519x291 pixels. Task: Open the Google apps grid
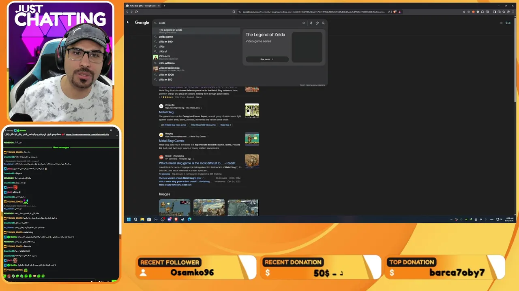click(501, 23)
